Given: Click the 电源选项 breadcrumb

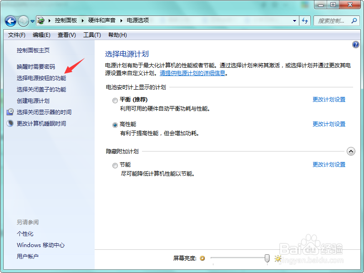Looking at the screenshot, I should pyautogui.click(x=138, y=20).
